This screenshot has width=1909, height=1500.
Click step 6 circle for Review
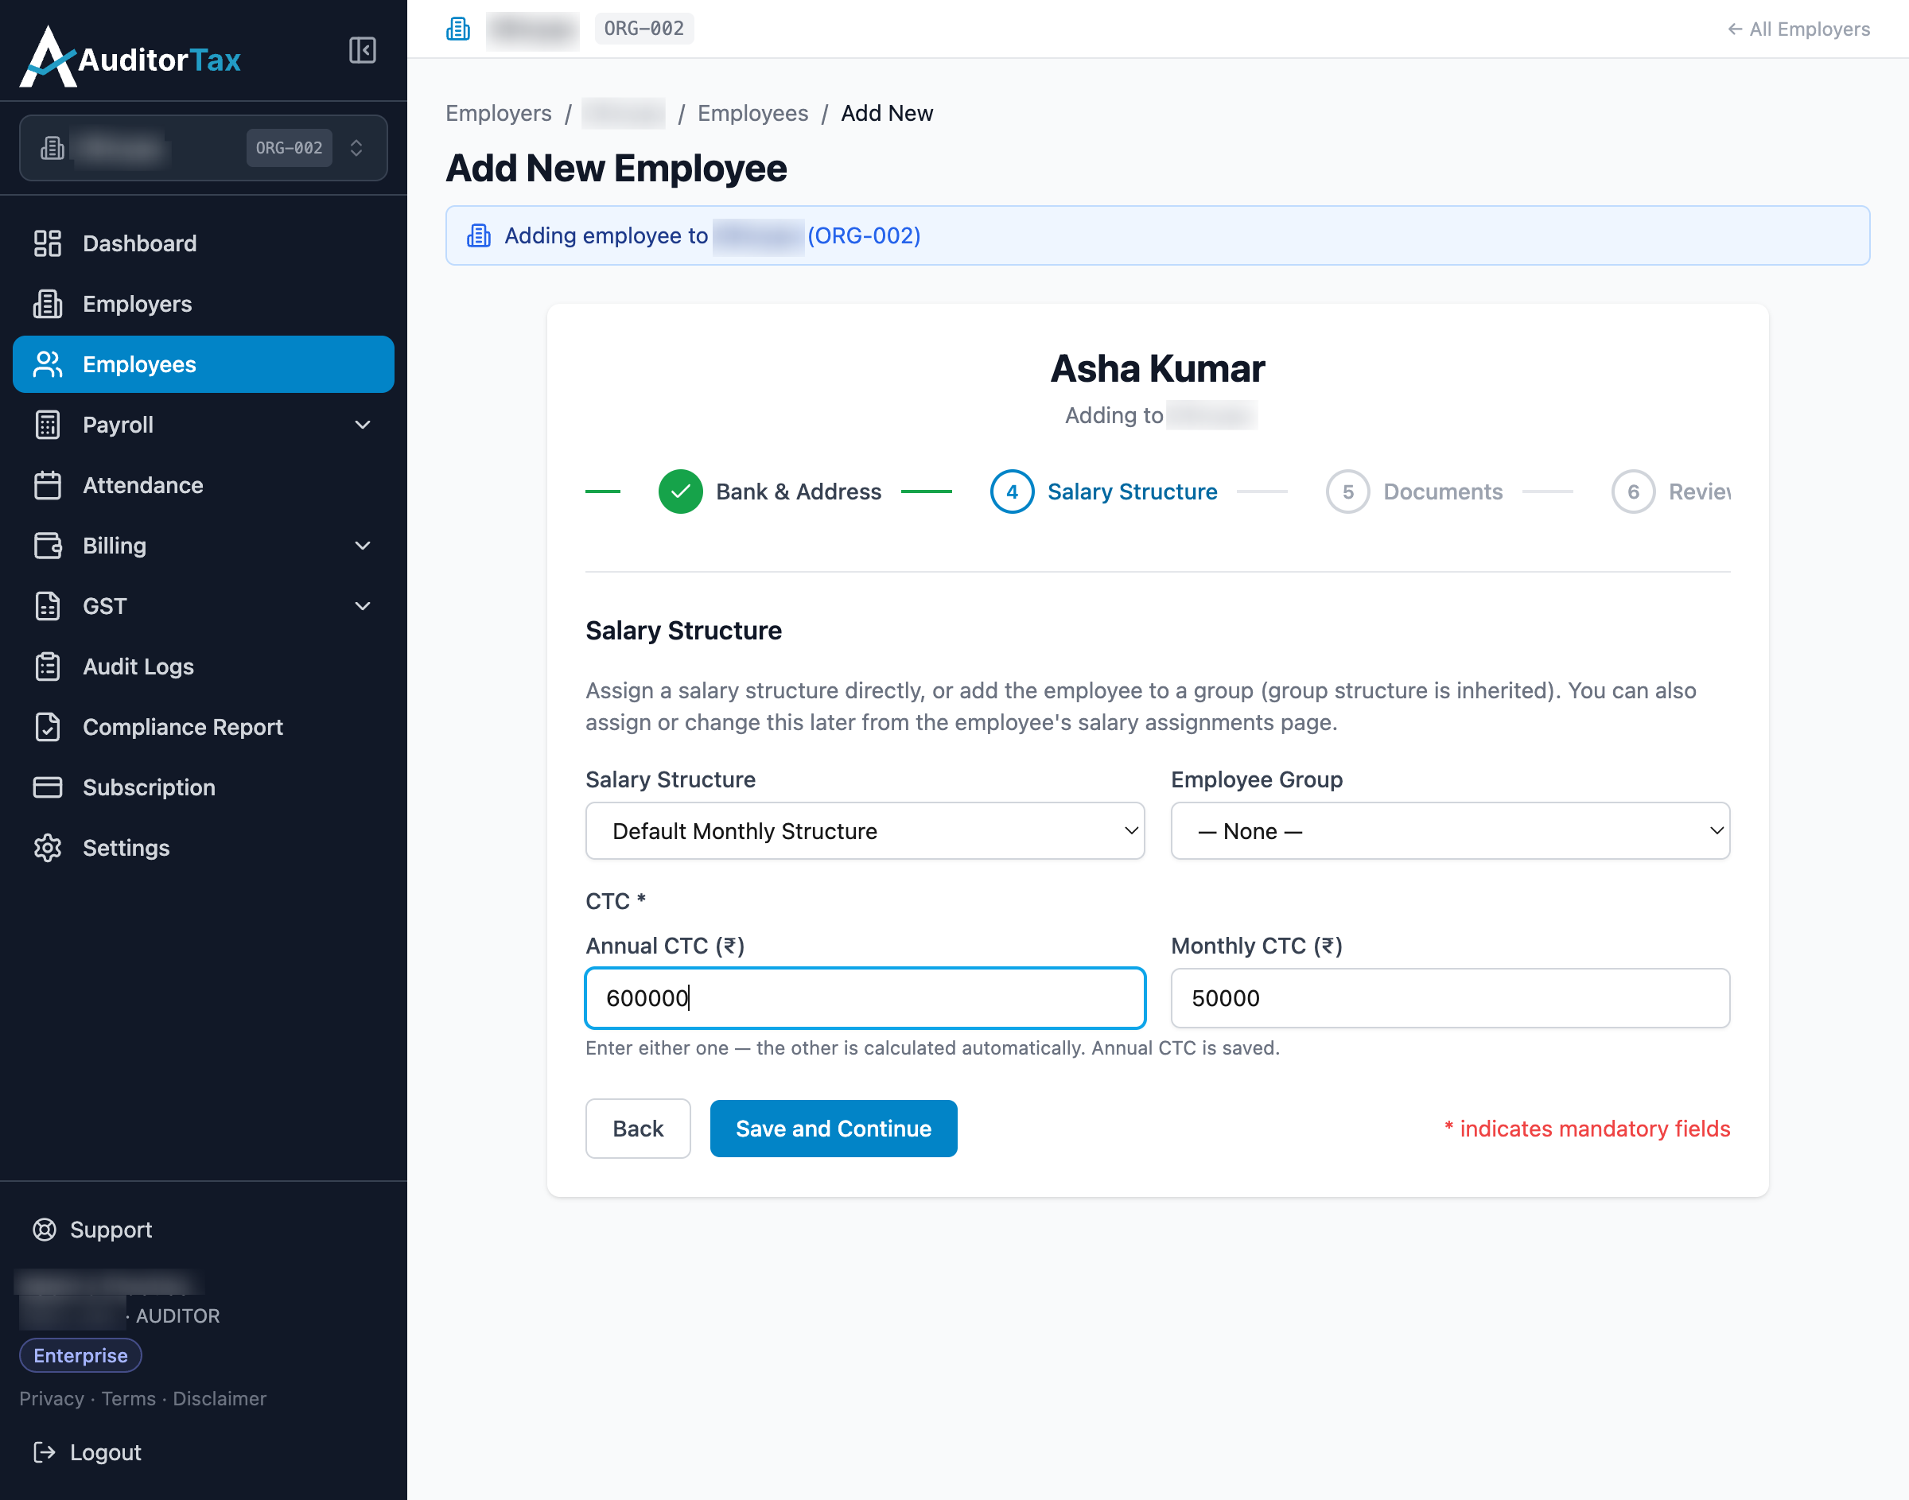pos(1633,492)
